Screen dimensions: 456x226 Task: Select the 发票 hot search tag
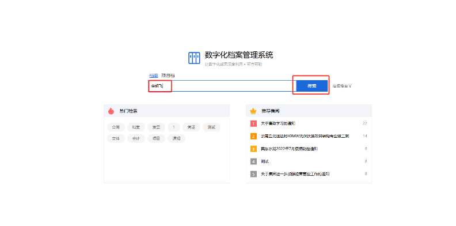[156, 127]
